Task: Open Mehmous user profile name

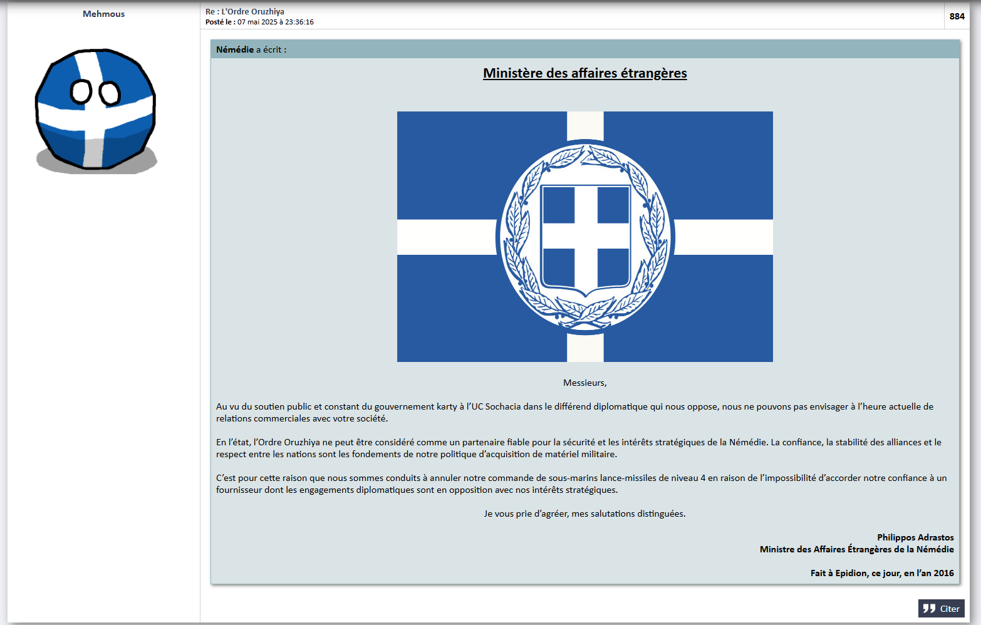Action: point(103,14)
